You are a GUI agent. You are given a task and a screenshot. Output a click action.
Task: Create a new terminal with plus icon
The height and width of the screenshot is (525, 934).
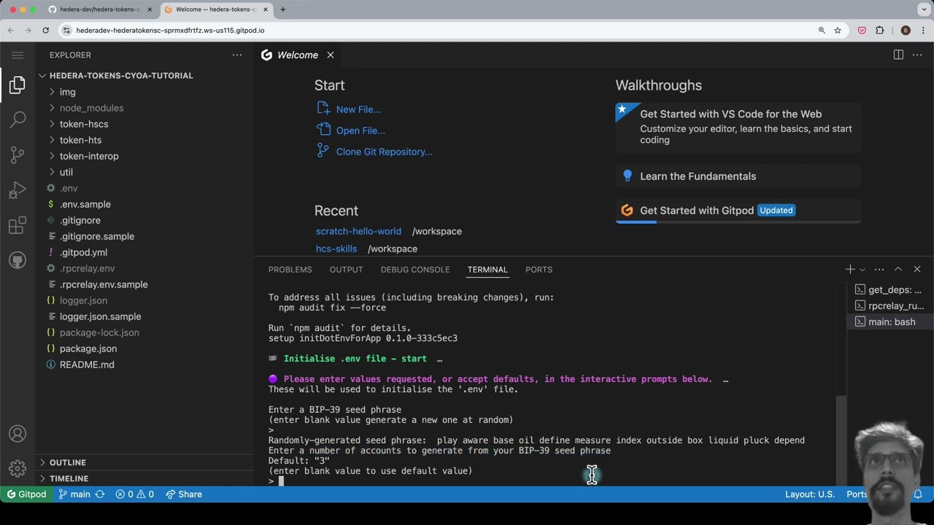coord(849,269)
